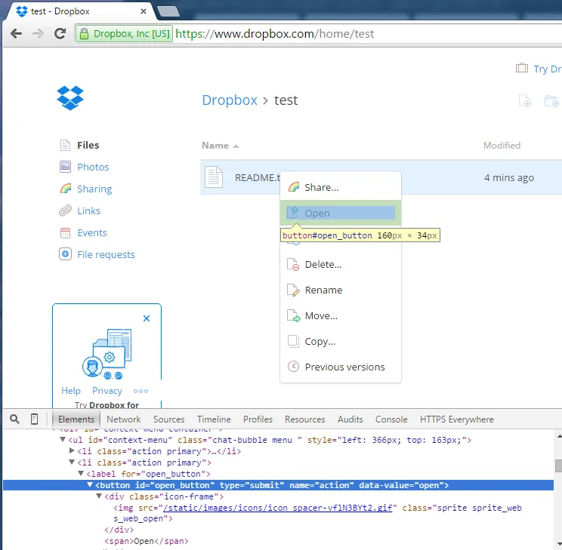Switch to DevTools Timeline tab
The image size is (562, 550).
coord(214,419)
